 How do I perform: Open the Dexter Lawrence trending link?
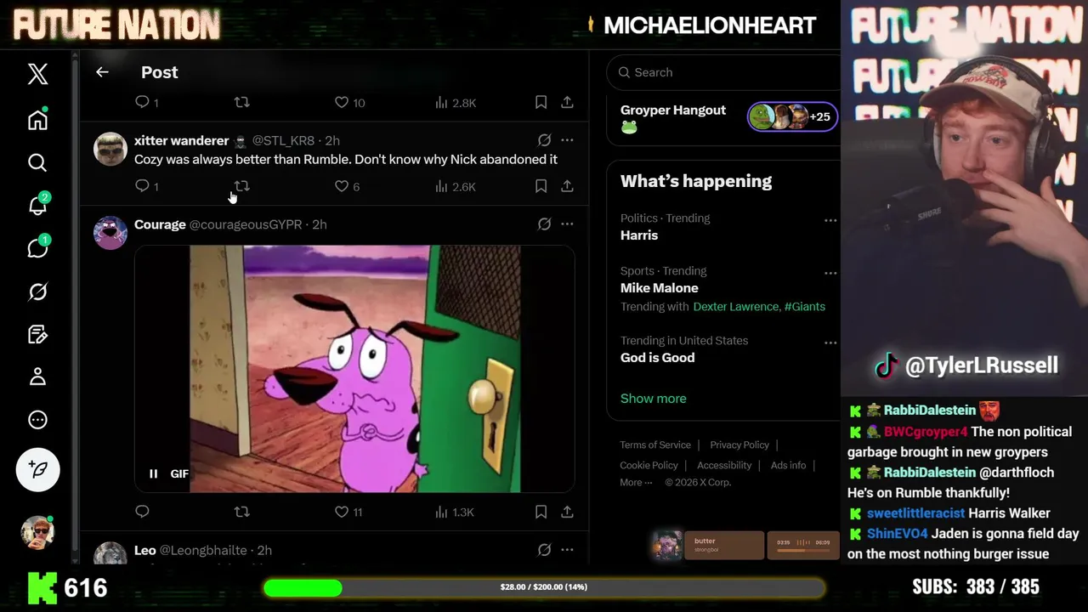735,306
